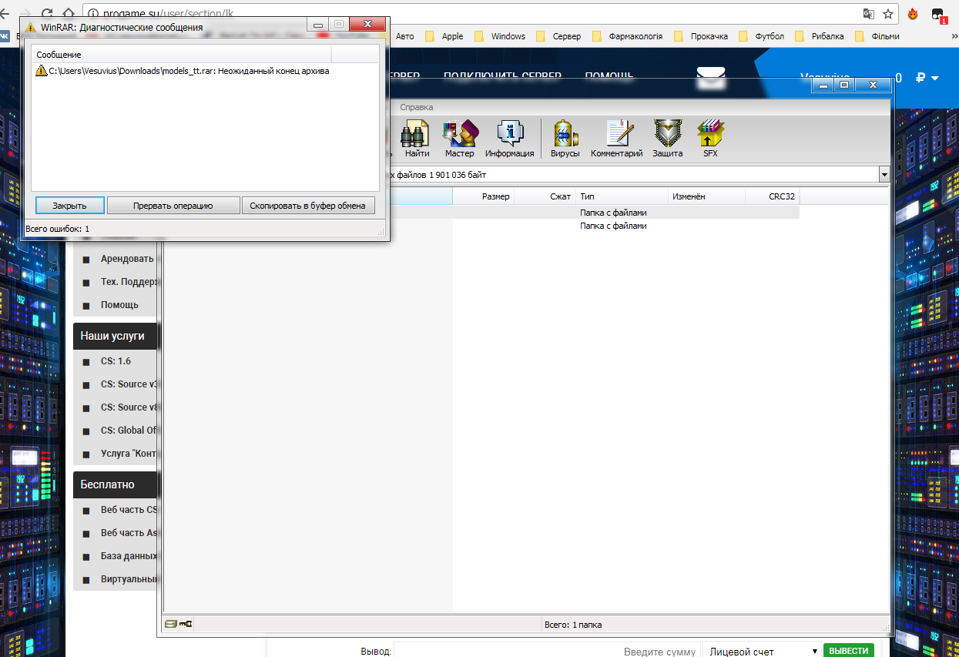The image size is (959, 657).
Task: Click the Размер column header in WinRAR
Action: click(482, 196)
